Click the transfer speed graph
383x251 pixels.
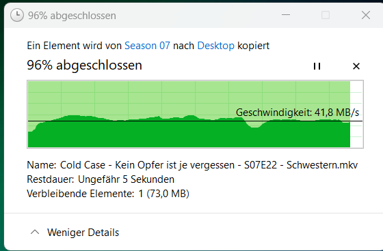point(195,114)
